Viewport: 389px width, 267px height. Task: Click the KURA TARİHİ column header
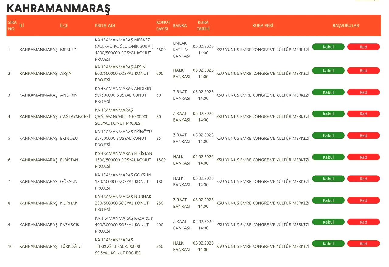point(203,26)
